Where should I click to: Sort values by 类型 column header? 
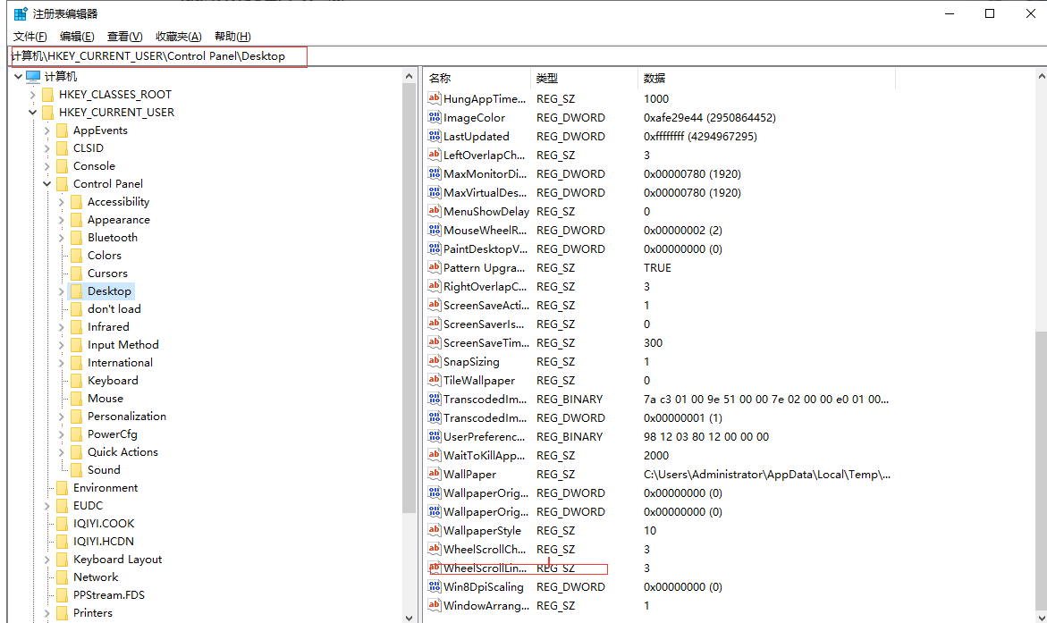(x=546, y=79)
